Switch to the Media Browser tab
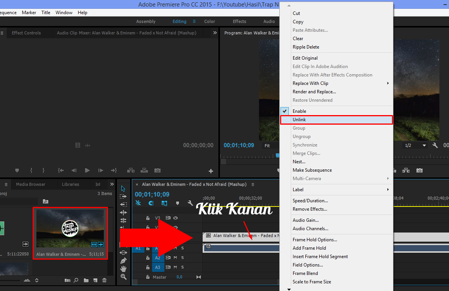This screenshot has height=291, width=449. (31, 184)
